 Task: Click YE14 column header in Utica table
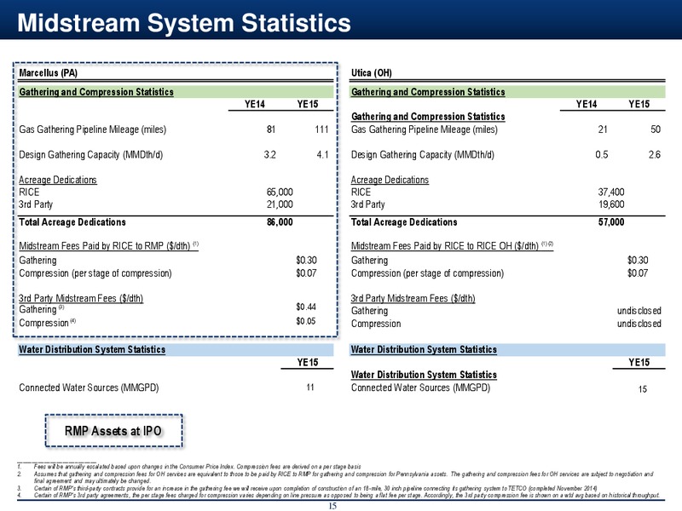click(x=587, y=104)
